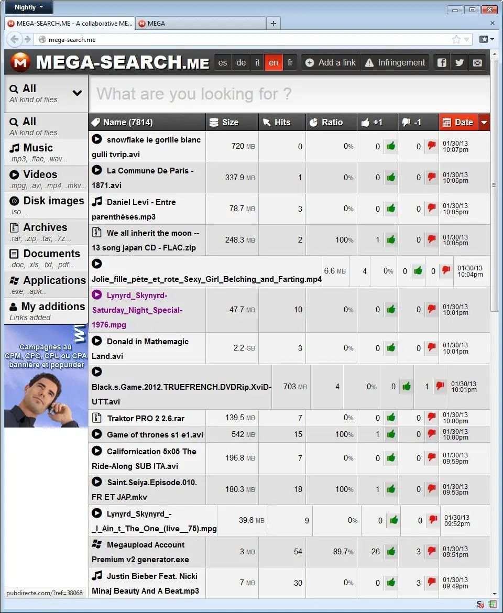This screenshot has height=613, width=503.
Task: Select Disk images category in sidebar
Action: 46,205
